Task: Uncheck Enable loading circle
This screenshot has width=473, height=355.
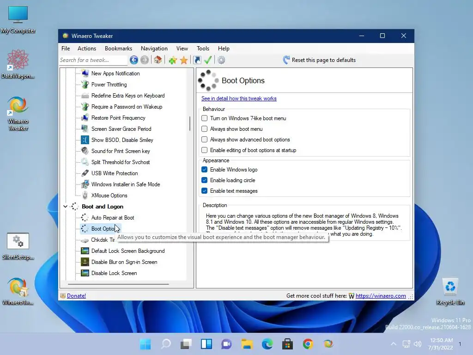Action: (205, 180)
